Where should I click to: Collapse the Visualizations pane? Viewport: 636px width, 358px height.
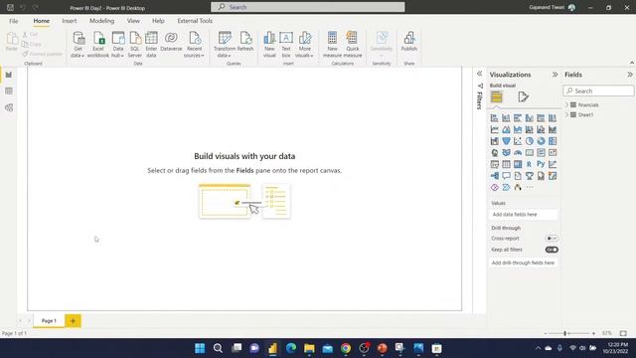click(x=555, y=75)
